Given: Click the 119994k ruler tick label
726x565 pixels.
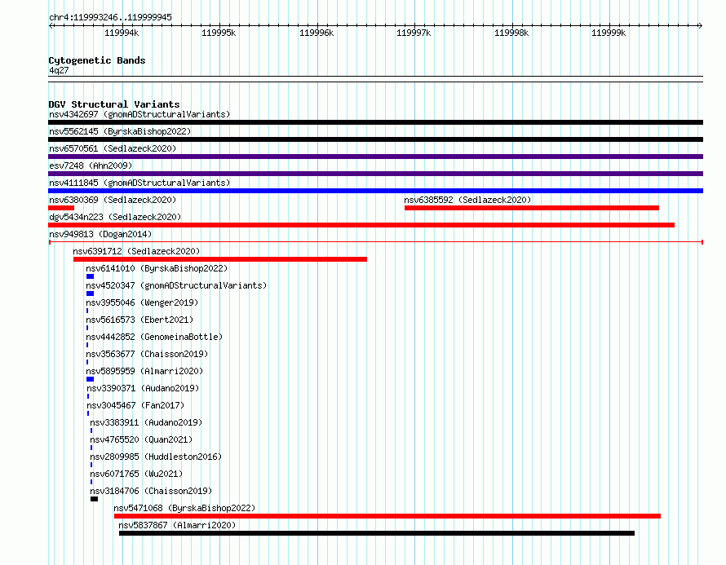Looking at the screenshot, I should point(122,33).
